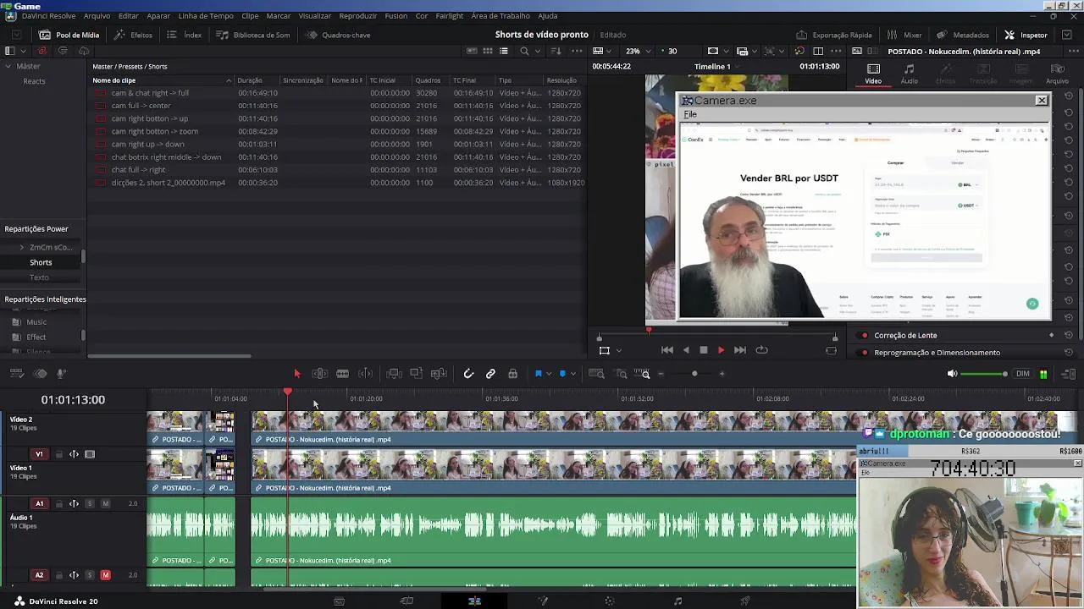Viewport: 1084px width, 609px height.
Task: Toggle the V1 destination control
Action: pos(39,454)
